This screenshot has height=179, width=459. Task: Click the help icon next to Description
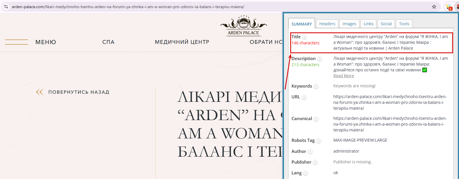coord(320,59)
